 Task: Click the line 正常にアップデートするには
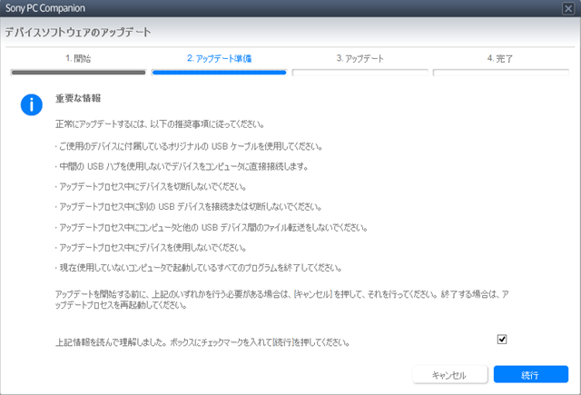[x=160, y=124]
